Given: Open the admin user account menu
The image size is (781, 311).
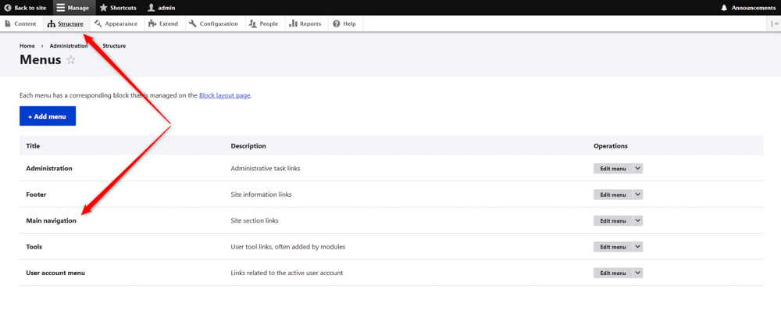Looking at the screenshot, I should point(162,8).
